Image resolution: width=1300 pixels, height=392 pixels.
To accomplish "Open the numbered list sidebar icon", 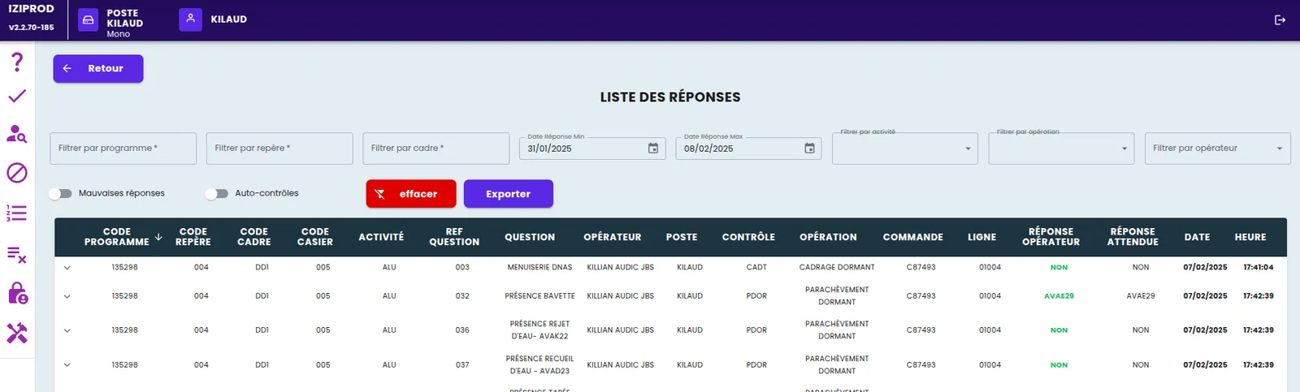I will [17, 213].
